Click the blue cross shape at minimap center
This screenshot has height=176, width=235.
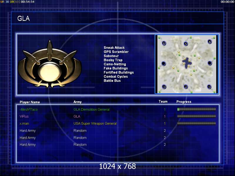[x=186, y=62]
